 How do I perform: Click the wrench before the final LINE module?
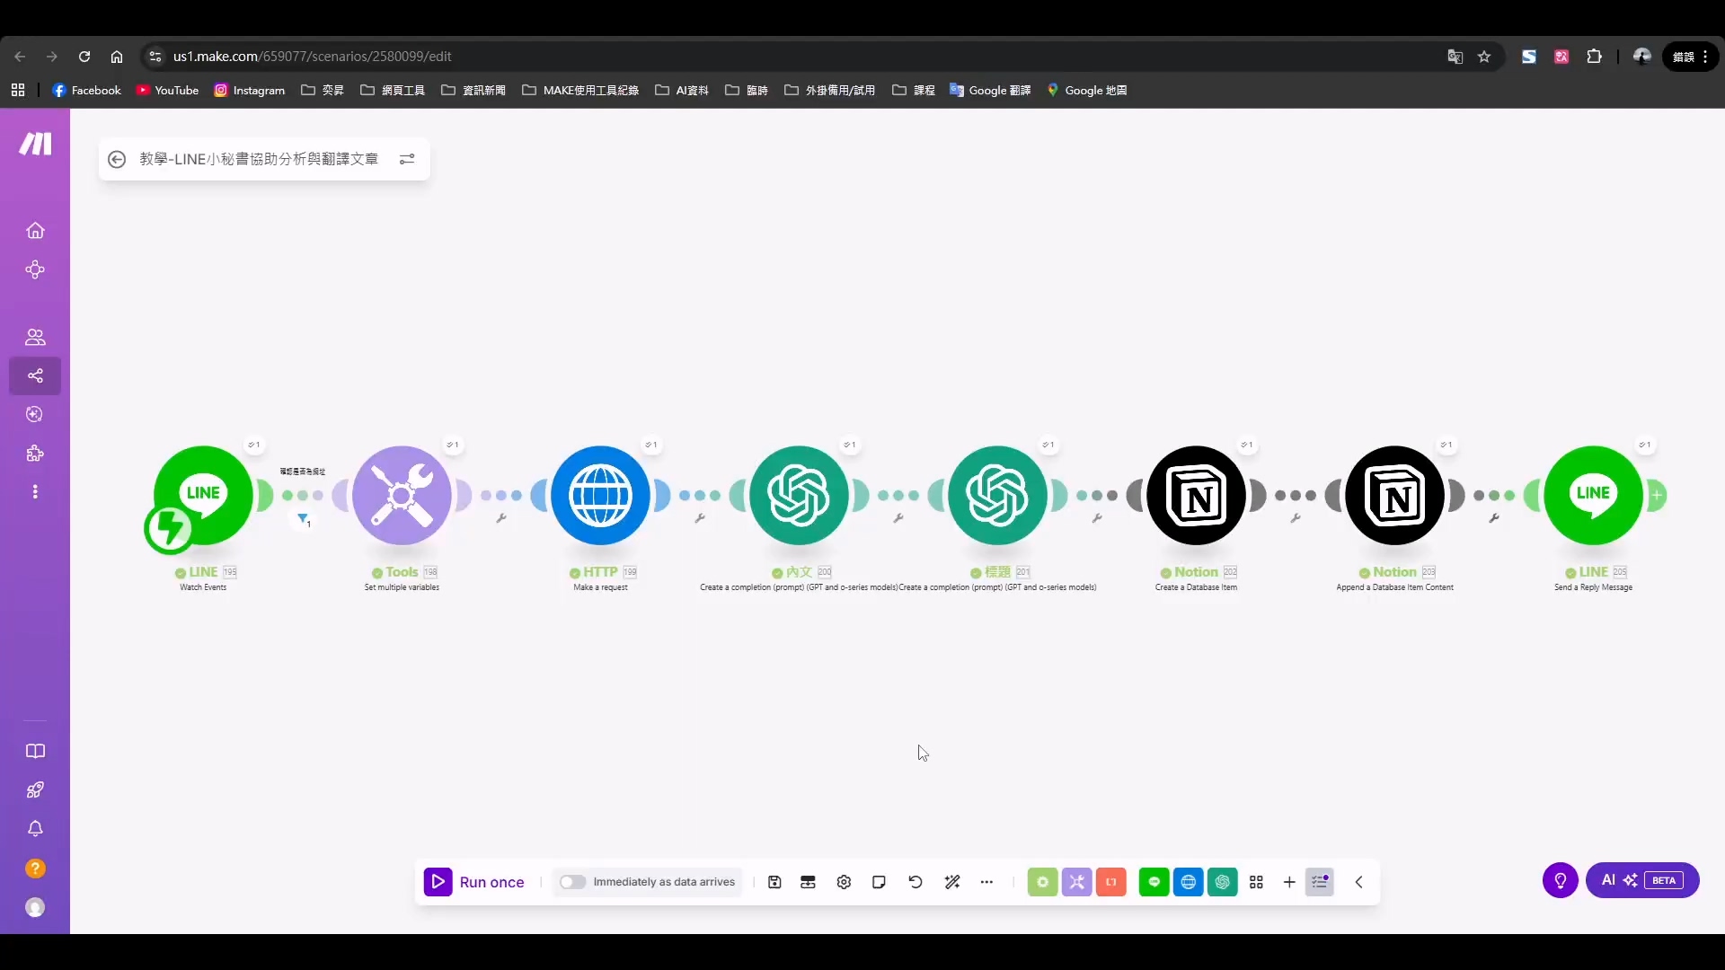[x=1494, y=518]
